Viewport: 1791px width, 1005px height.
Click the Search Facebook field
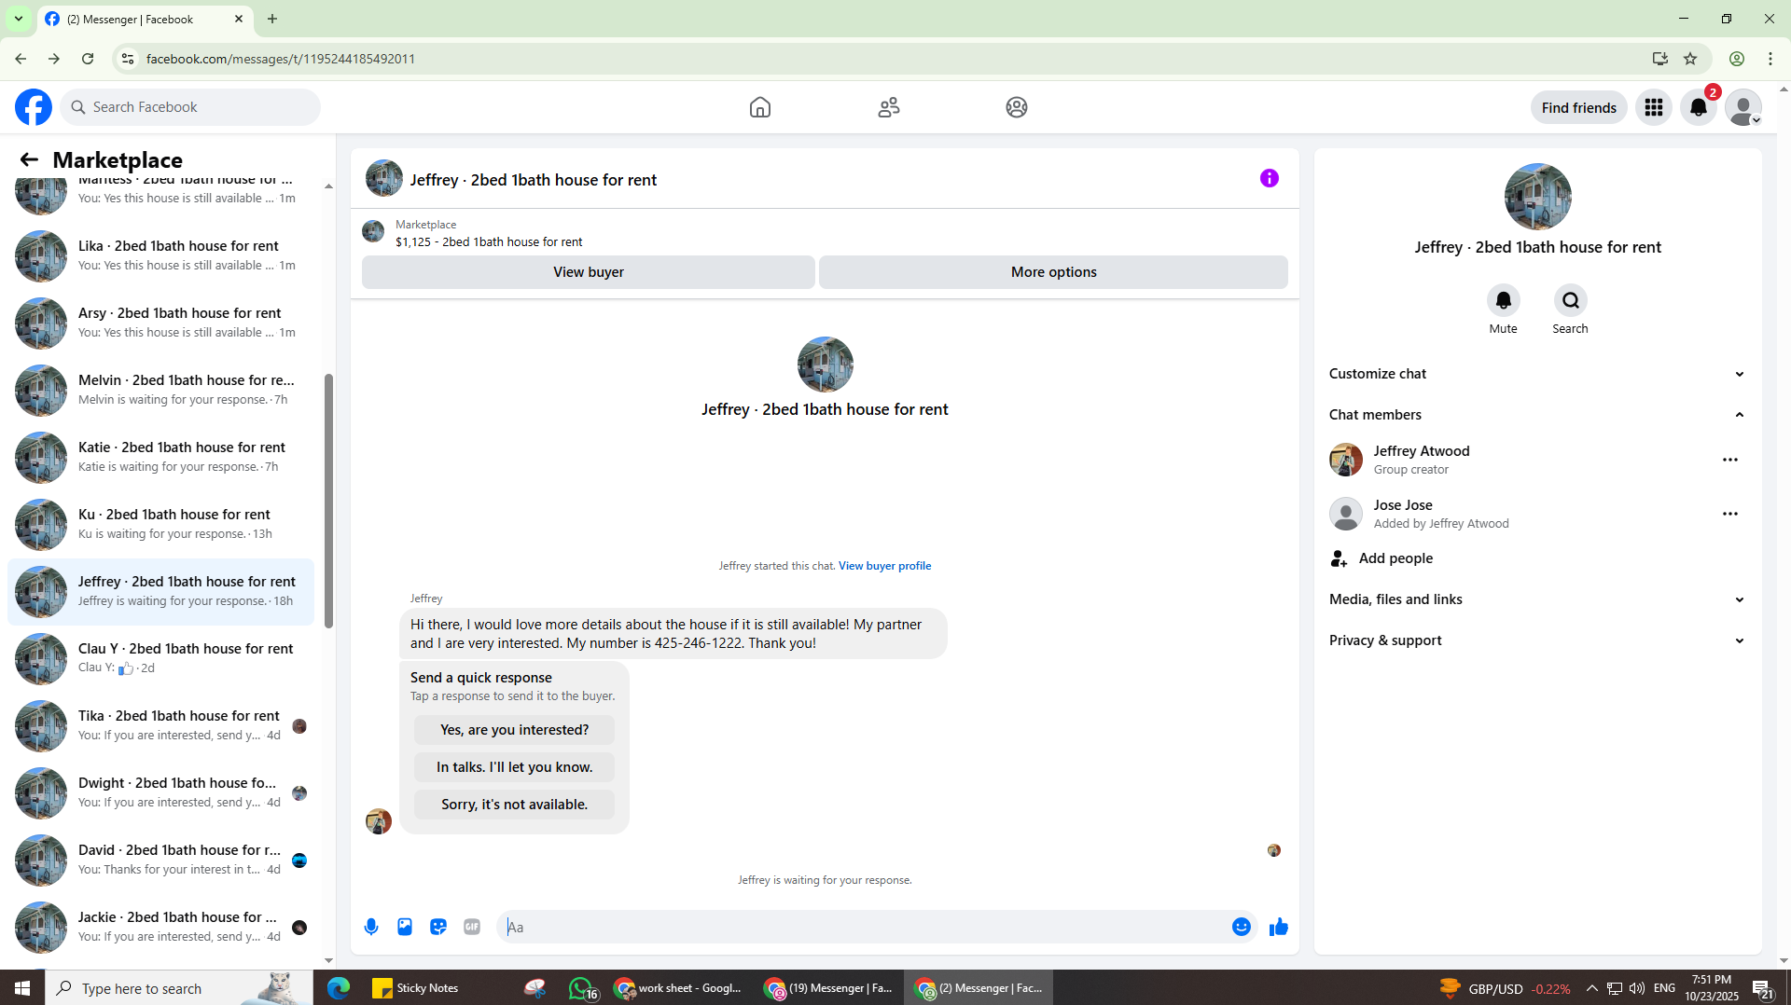coord(190,107)
